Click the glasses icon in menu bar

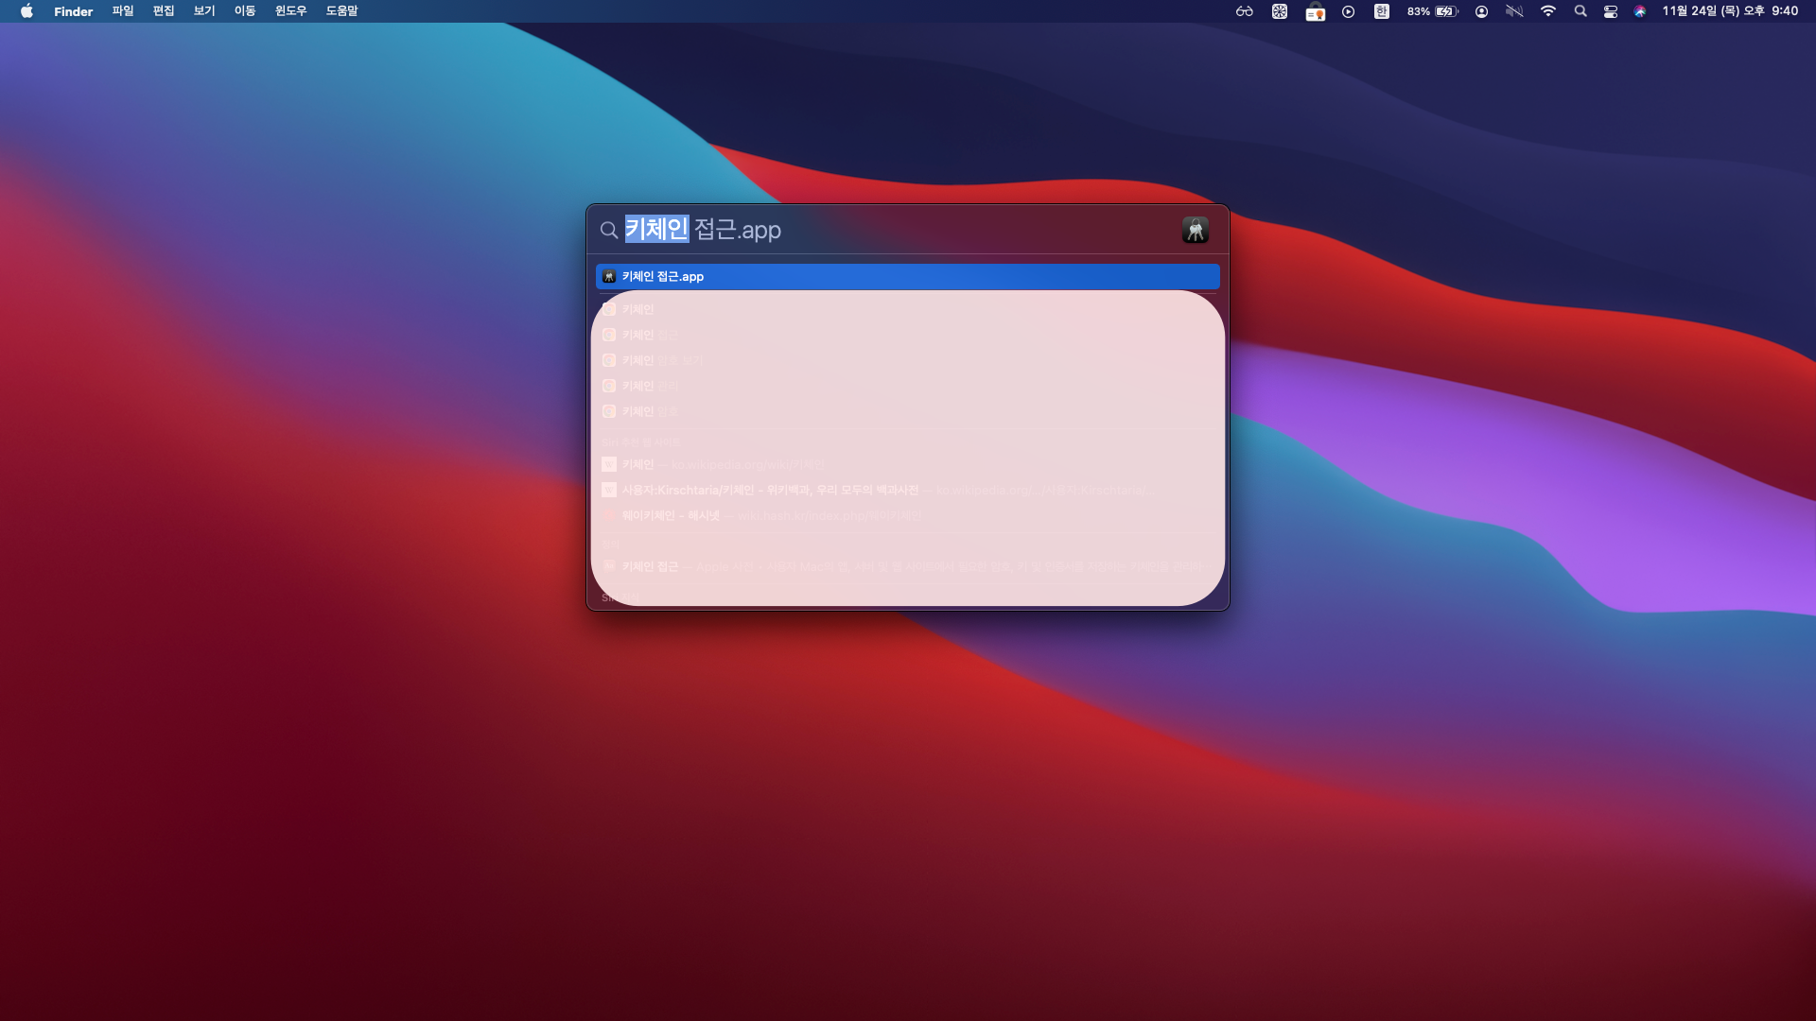point(1244,11)
